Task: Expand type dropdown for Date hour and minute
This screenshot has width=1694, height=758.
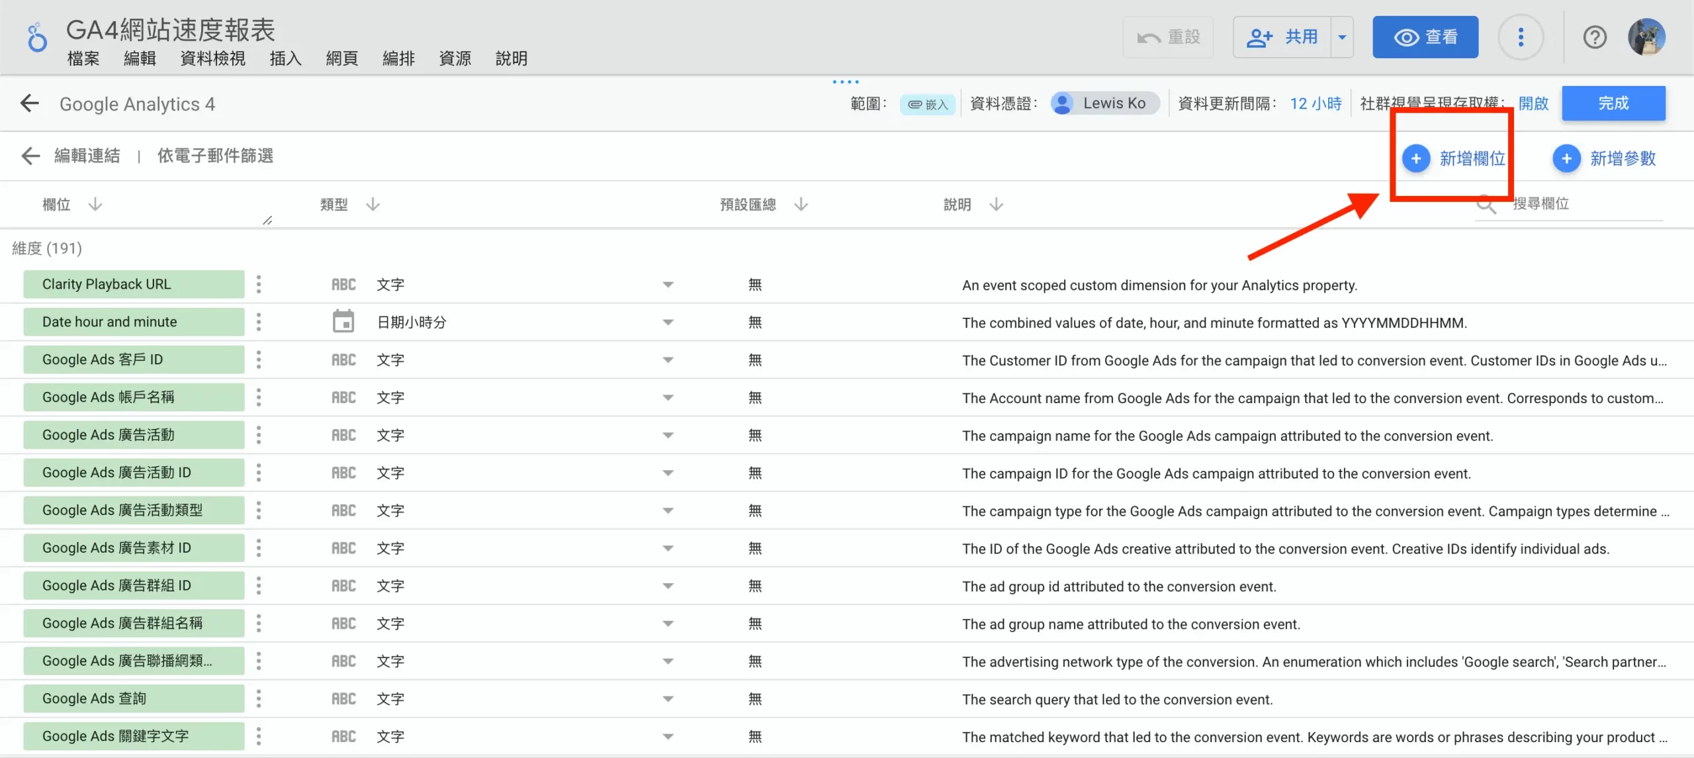Action: point(668,322)
